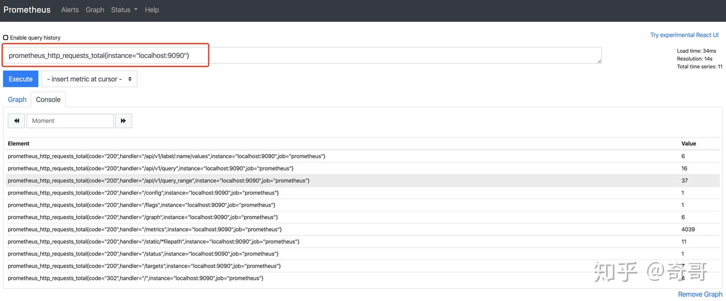Select the Console tab

click(x=48, y=99)
